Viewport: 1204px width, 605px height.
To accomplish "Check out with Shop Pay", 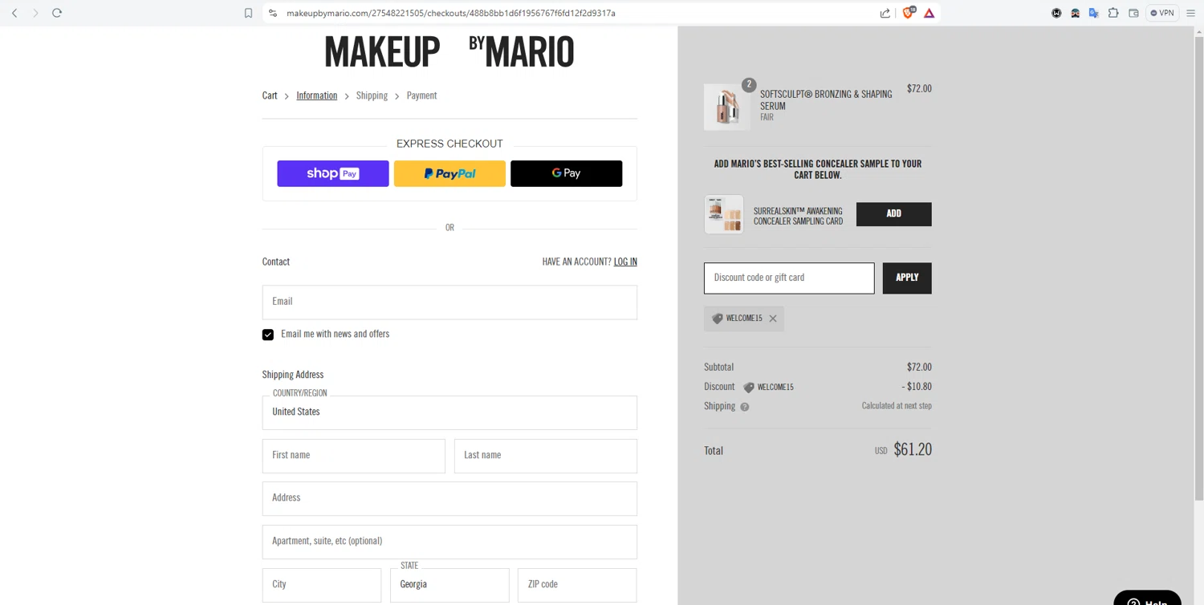I will 333,173.
